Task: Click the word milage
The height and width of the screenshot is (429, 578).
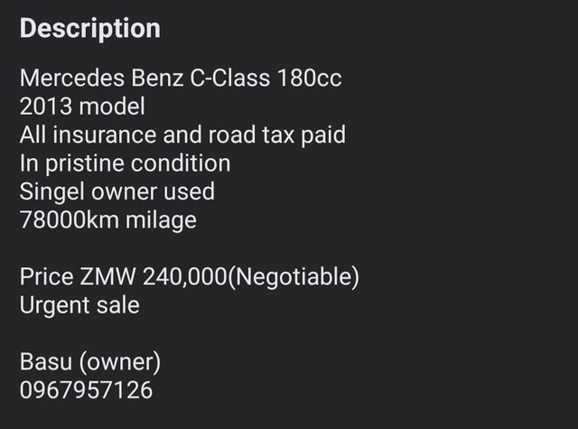Action: pyautogui.click(x=159, y=219)
